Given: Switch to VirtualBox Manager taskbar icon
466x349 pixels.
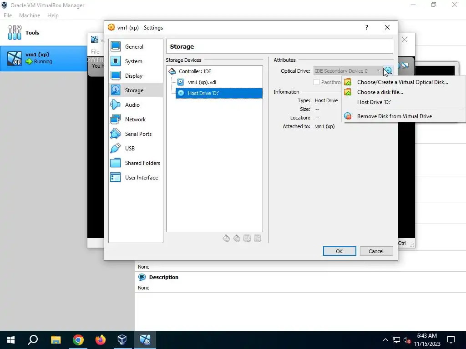Looking at the screenshot, I should (122, 340).
